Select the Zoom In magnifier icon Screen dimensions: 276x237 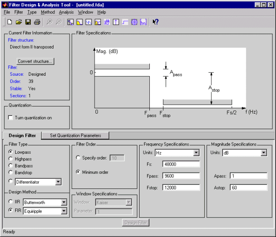49,21
